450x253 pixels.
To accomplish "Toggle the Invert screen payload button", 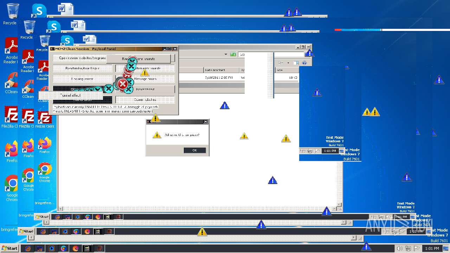I will (x=83, y=79).
